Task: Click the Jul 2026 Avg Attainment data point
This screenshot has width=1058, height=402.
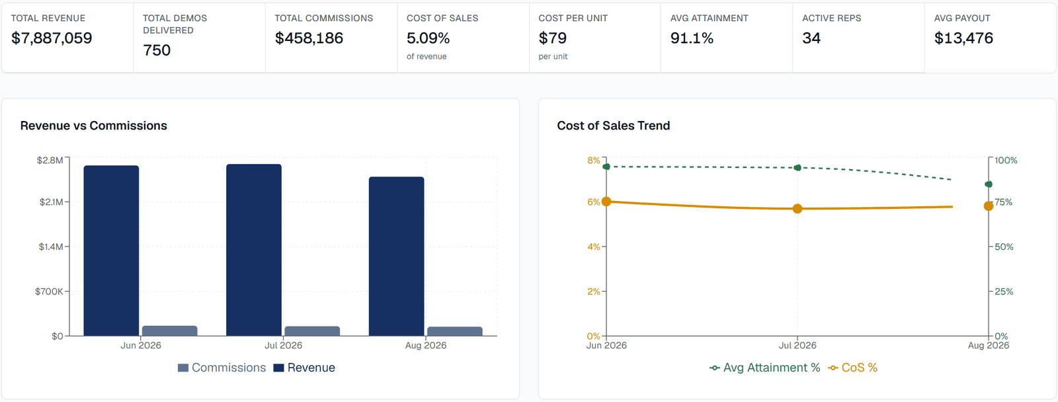Action: point(797,168)
